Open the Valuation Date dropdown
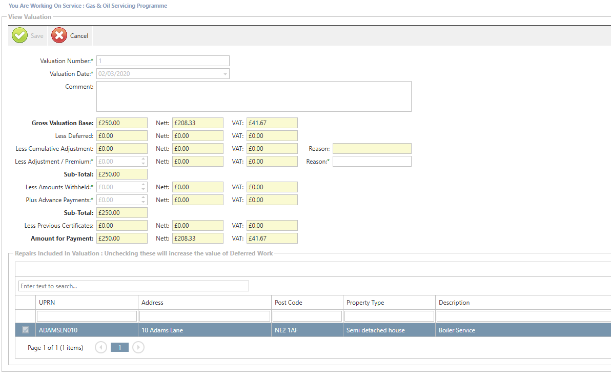 coord(225,74)
